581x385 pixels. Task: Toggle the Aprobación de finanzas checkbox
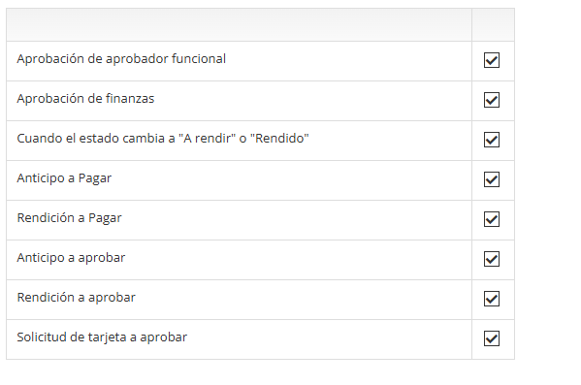(x=492, y=100)
